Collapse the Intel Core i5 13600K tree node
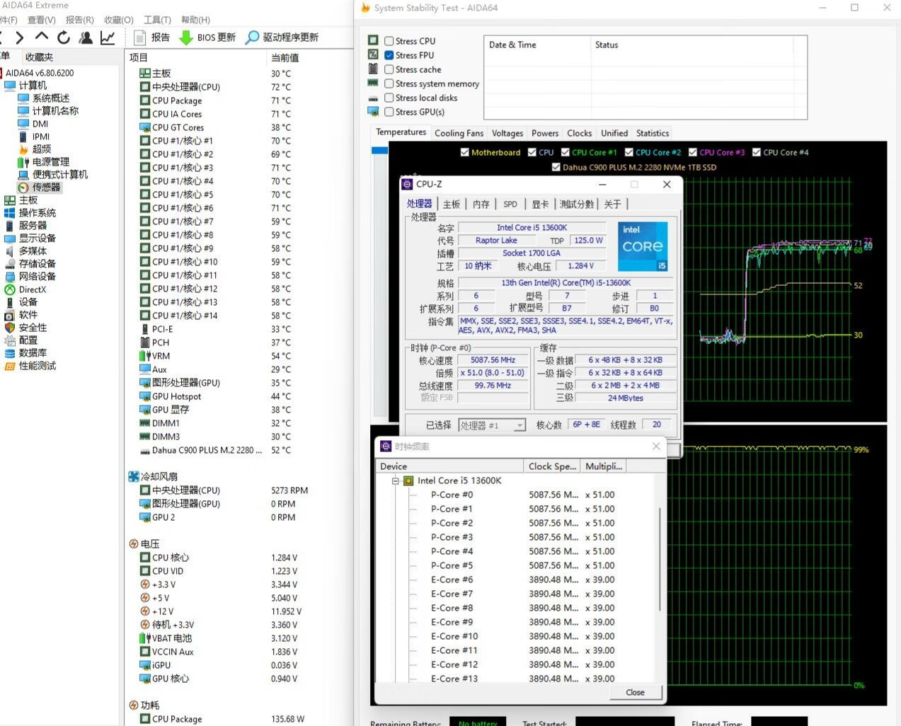Image resolution: width=901 pixels, height=726 pixels. click(396, 480)
